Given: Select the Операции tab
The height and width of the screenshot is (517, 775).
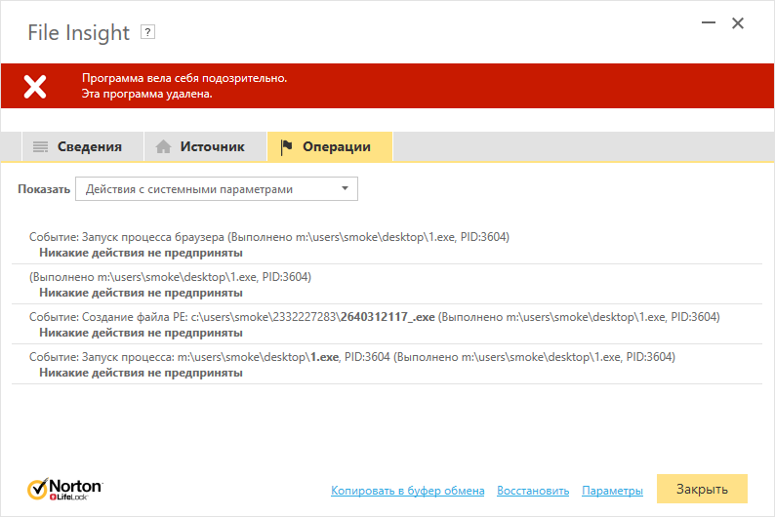Looking at the screenshot, I should 330,146.
